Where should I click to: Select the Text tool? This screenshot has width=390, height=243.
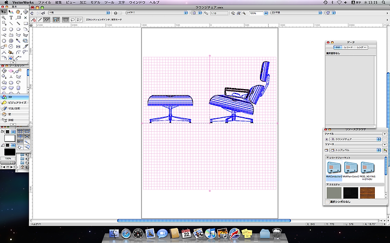(11, 18)
